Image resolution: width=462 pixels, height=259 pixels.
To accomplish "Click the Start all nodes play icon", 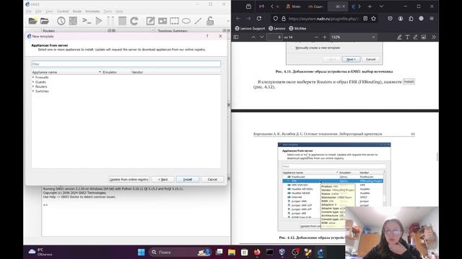I will (x=99, y=21).
